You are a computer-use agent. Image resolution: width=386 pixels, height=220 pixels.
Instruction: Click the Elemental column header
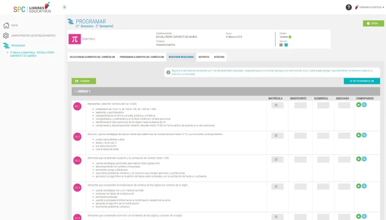click(321, 98)
